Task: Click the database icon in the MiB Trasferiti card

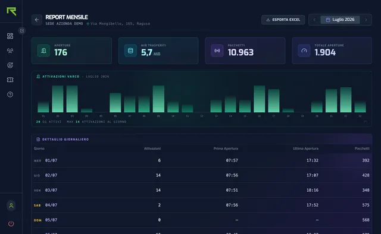Action: (130, 50)
